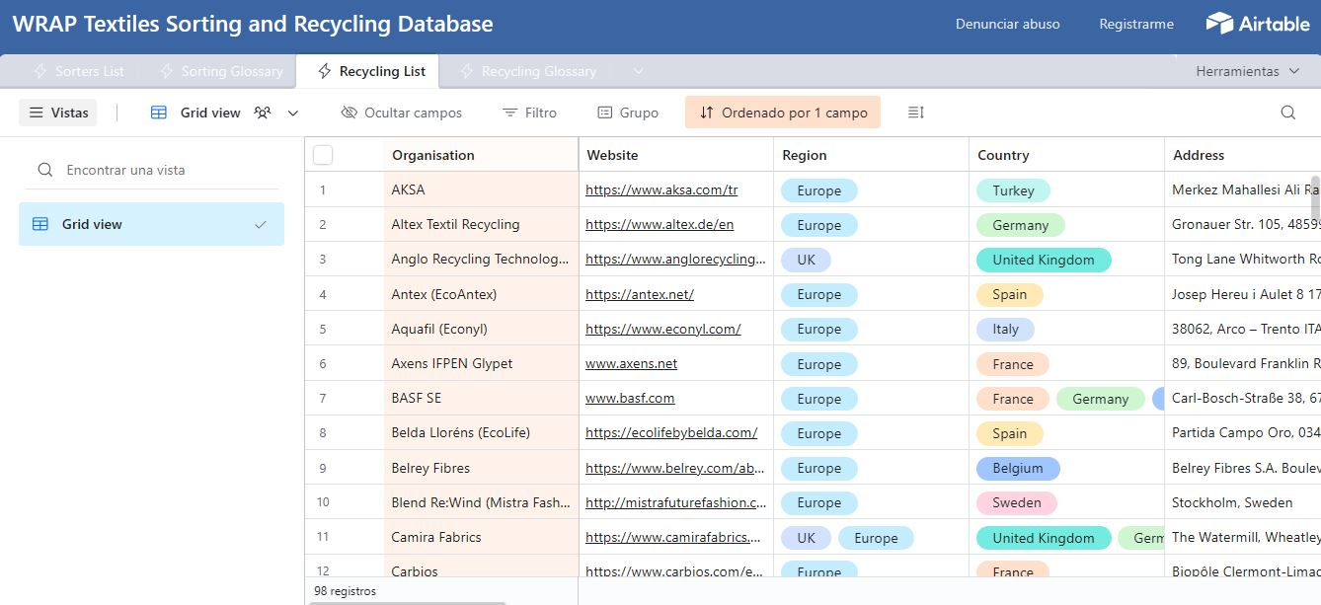This screenshot has height=605, width=1321.
Task: Open the Filtro filter tool
Action: pyautogui.click(x=529, y=113)
